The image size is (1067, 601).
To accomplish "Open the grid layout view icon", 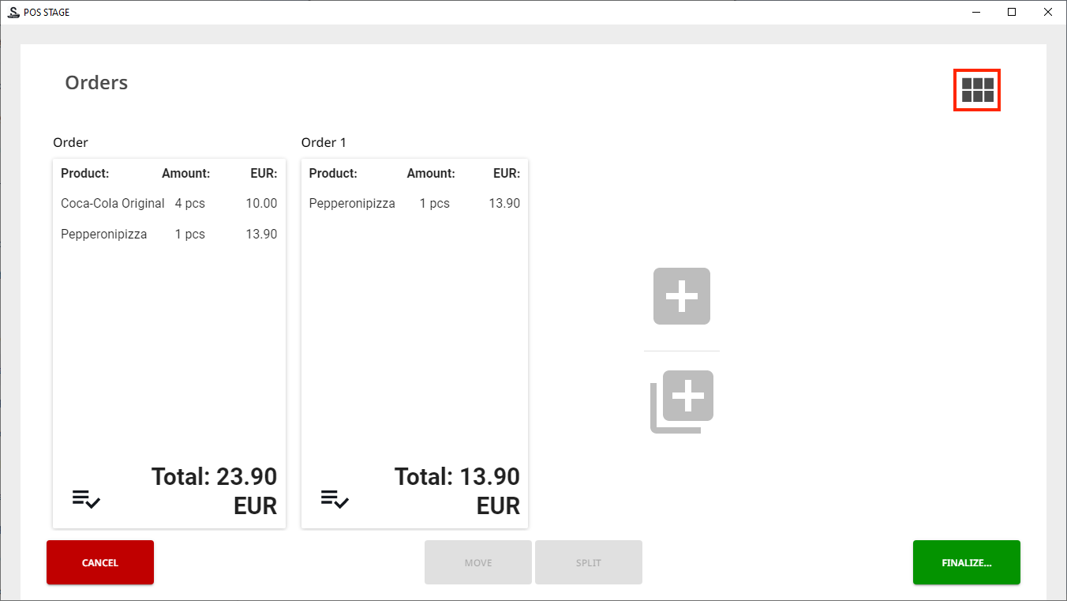I will click(976, 90).
